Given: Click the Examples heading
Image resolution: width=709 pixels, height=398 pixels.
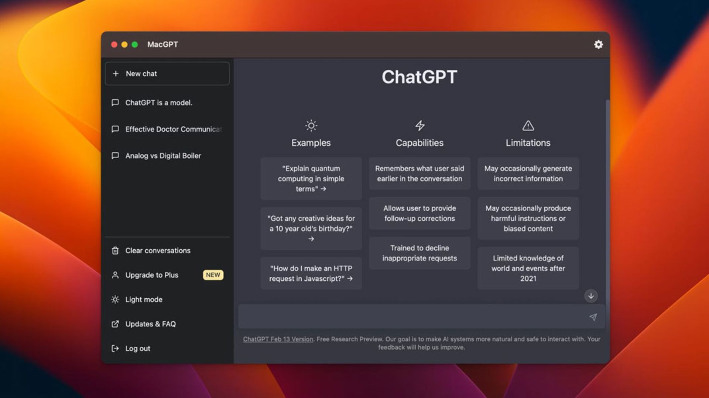Looking at the screenshot, I should [x=311, y=143].
